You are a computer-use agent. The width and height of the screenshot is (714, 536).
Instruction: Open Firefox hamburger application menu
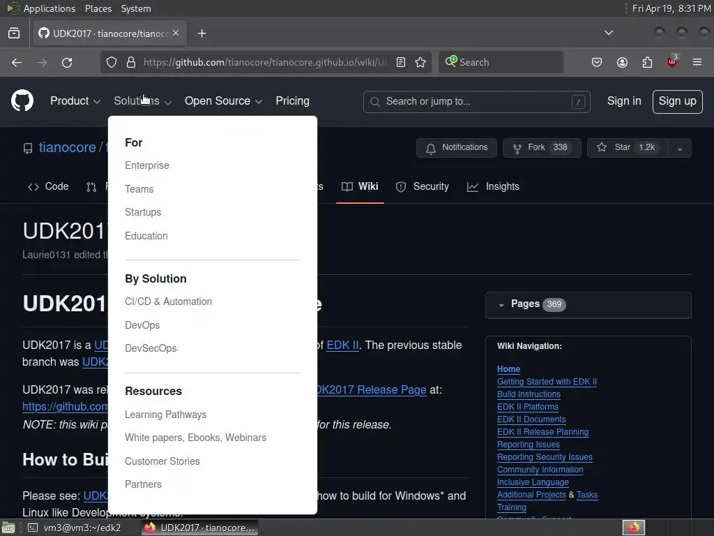point(697,62)
